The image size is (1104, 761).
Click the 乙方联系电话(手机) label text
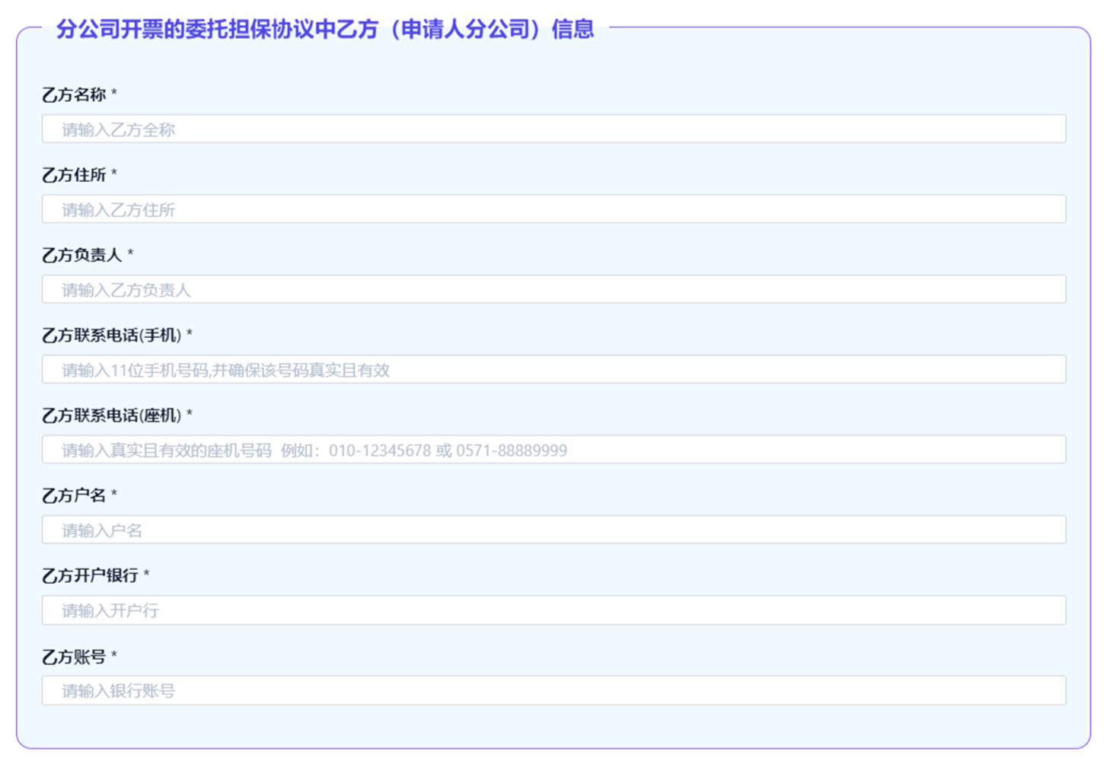coord(111,336)
